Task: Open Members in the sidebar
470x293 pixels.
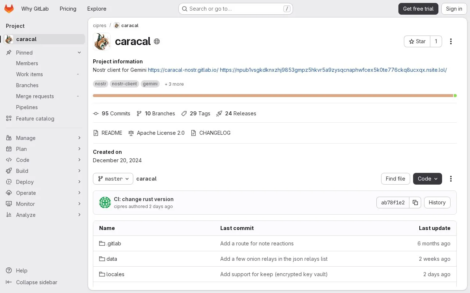Action: [x=44, y=63]
